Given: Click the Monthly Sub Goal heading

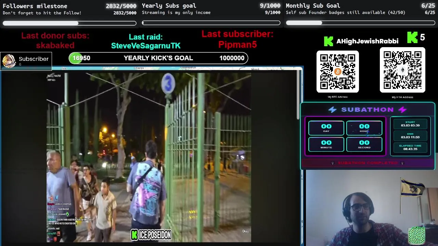Looking at the screenshot, I should pyautogui.click(x=313, y=6).
